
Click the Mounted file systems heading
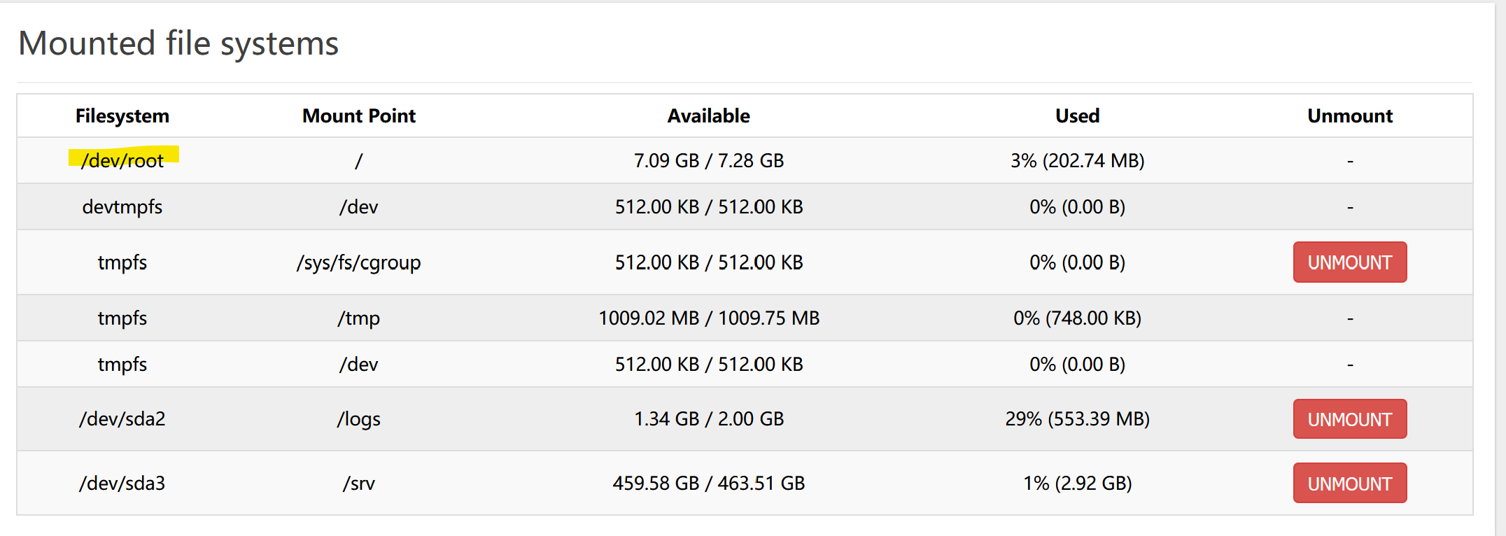pyautogui.click(x=178, y=43)
